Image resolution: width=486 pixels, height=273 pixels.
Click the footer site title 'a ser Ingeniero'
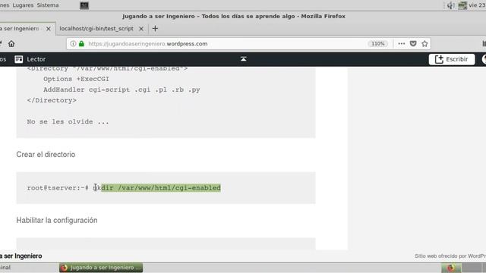[x=21, y=256]
